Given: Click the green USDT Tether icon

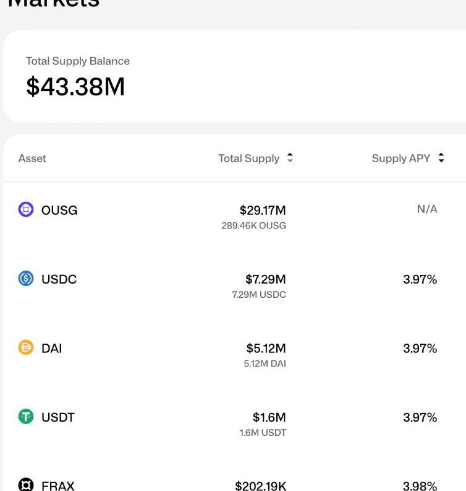Looking at the screenshot, I should [x=26, y=417].
